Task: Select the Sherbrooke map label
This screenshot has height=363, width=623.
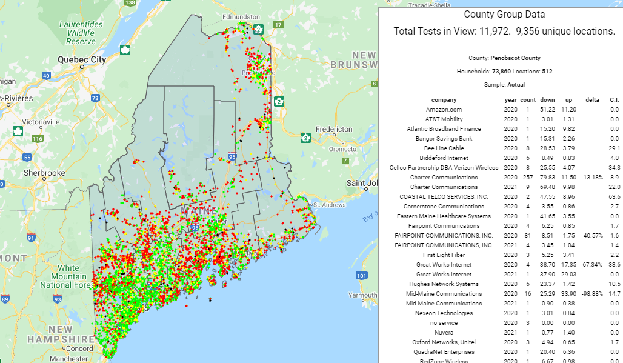Action: click(x=44, y=173)
